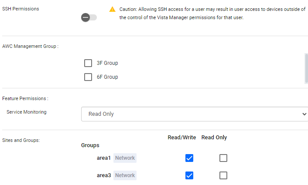
Task: Click the 3F Group label text
Action: 107,63
